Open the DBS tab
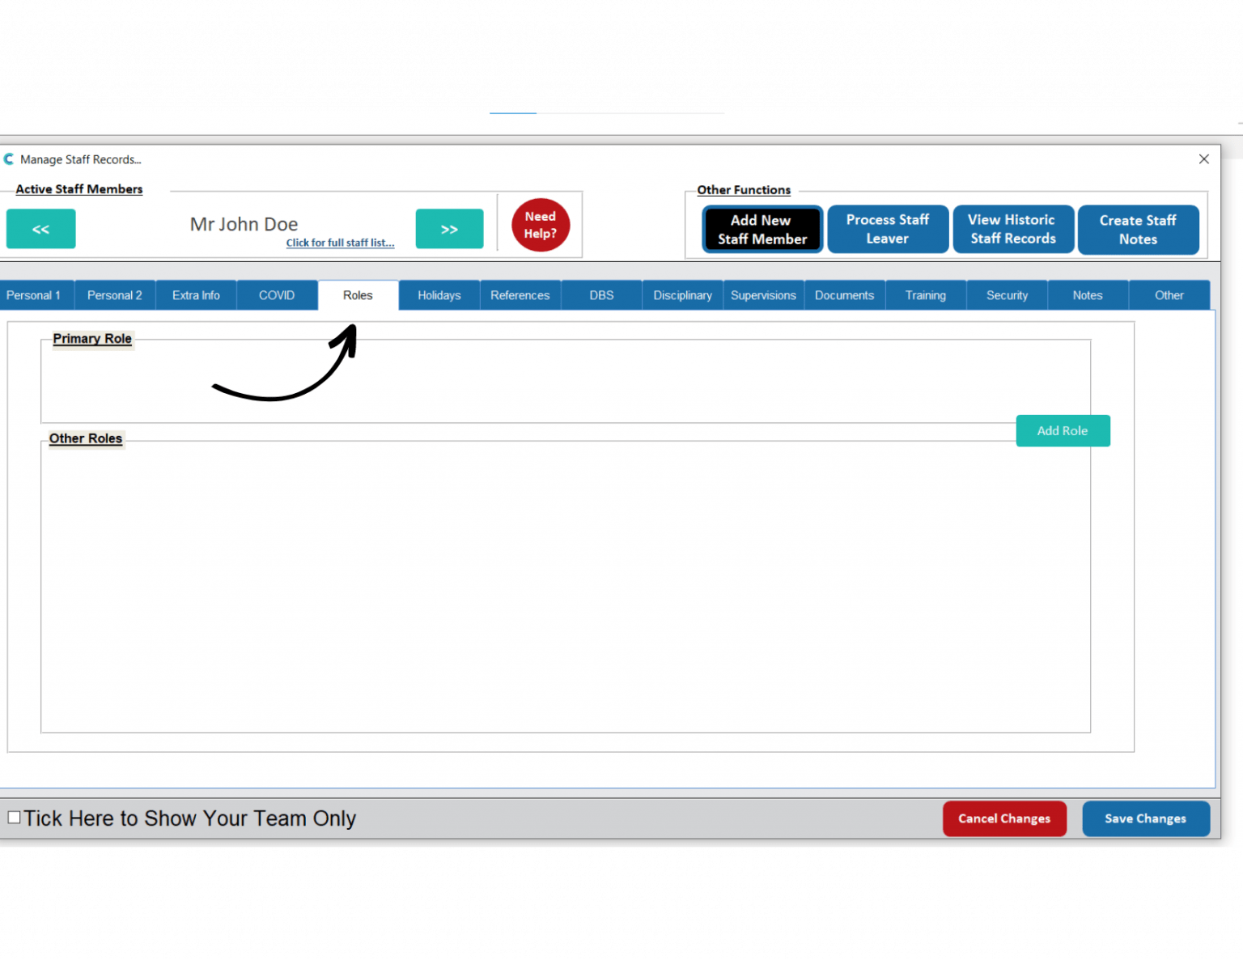1243x960 pixels. (x=600, y=294)
